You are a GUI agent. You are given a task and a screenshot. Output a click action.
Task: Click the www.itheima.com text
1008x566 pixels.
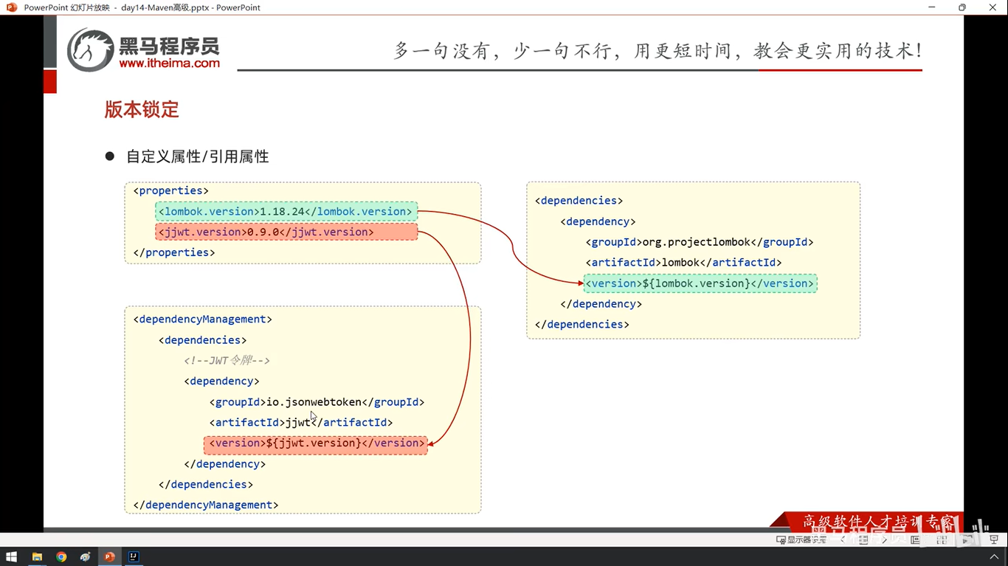tap(169, 63)
